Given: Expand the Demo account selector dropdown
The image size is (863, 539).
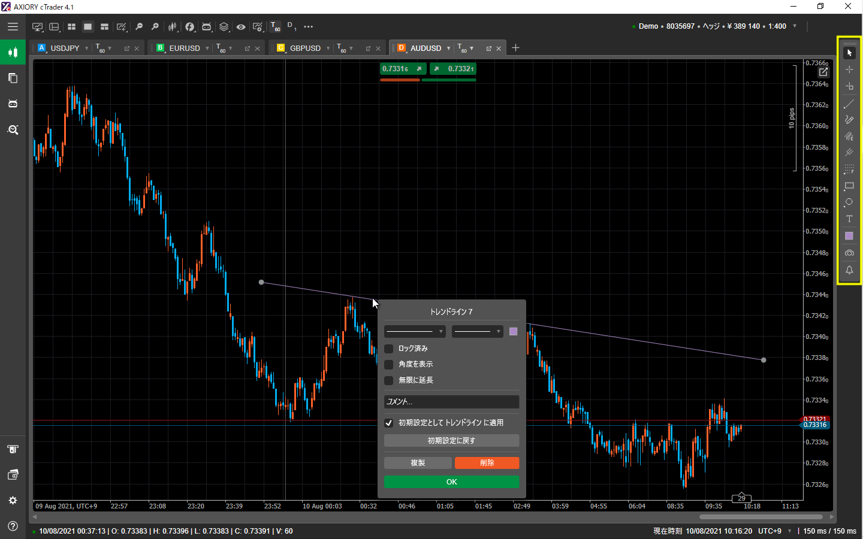Looking at the screenshot, I should coord(795,26).
